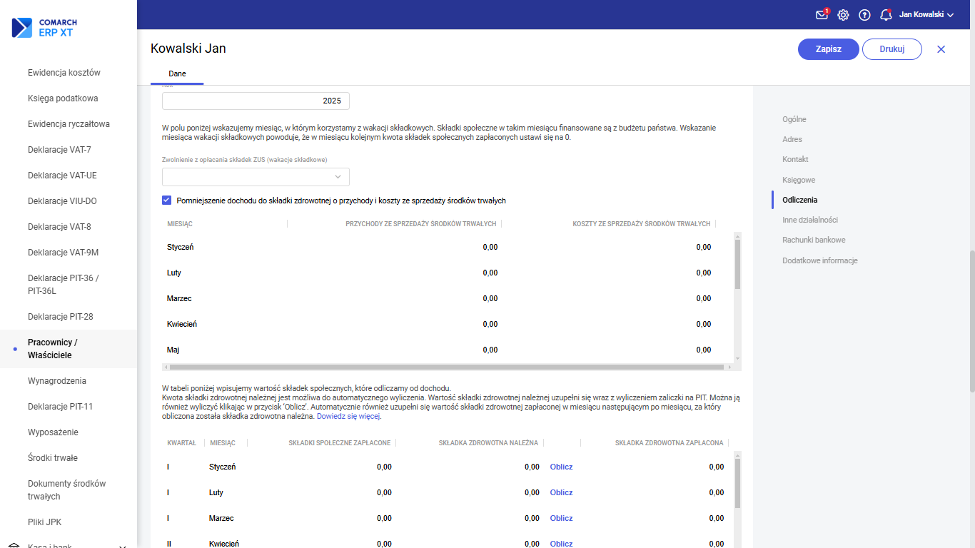The image size is (975, 548).
Task: Click the Comarch ERP XT logo
Action: [44, 28]
